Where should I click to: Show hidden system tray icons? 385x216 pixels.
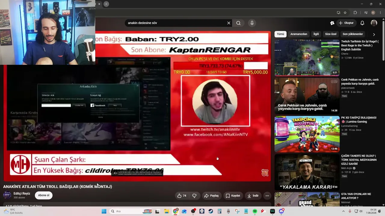pos(343,211)
